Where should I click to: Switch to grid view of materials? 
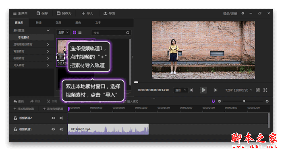pos(75,32)
